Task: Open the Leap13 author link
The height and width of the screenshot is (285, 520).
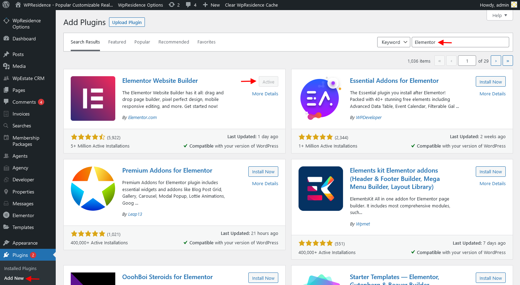Action: coord(135,214)
